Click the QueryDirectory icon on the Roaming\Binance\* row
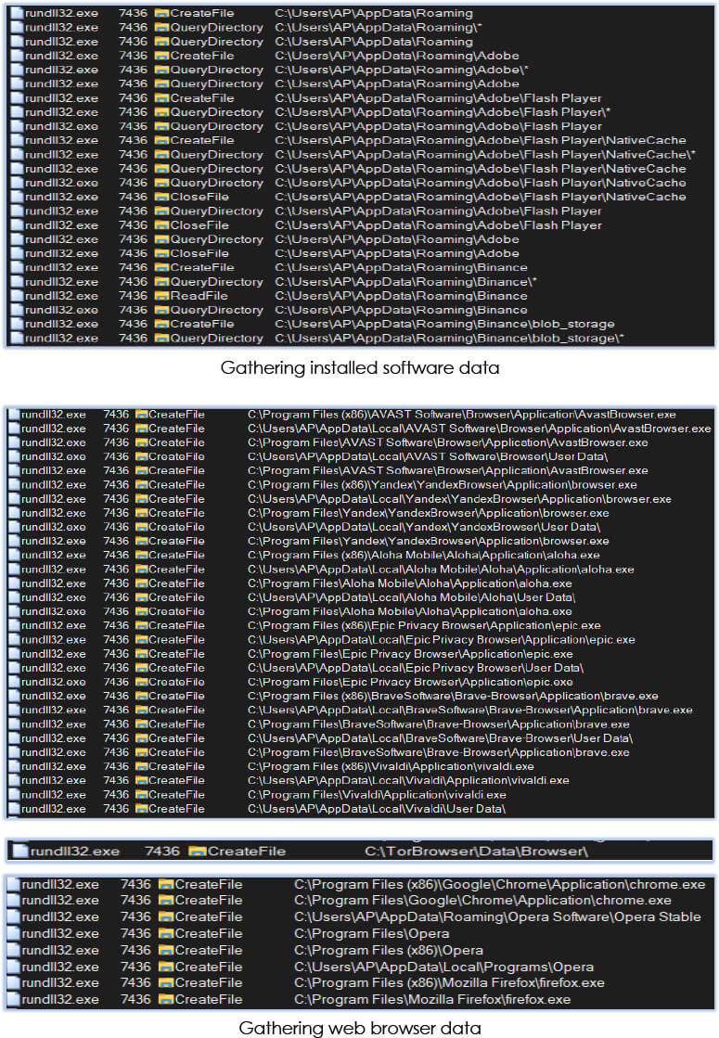This screenshot has width=719, height=1038. [161, 282]
